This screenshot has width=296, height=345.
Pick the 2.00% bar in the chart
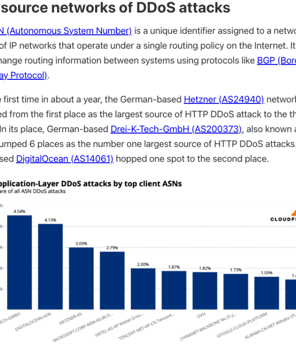click(x=143, y=288)
